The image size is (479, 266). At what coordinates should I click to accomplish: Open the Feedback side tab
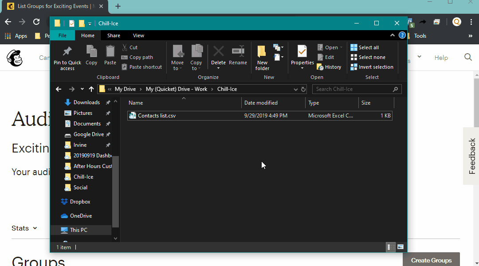(x=471, y=156)
